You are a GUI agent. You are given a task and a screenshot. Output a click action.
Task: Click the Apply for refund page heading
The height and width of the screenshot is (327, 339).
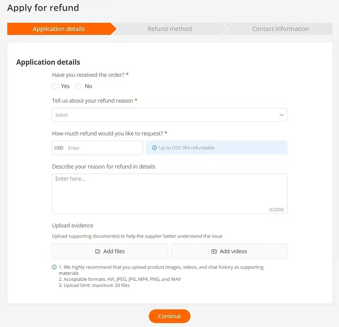click(x=43, y=8)
